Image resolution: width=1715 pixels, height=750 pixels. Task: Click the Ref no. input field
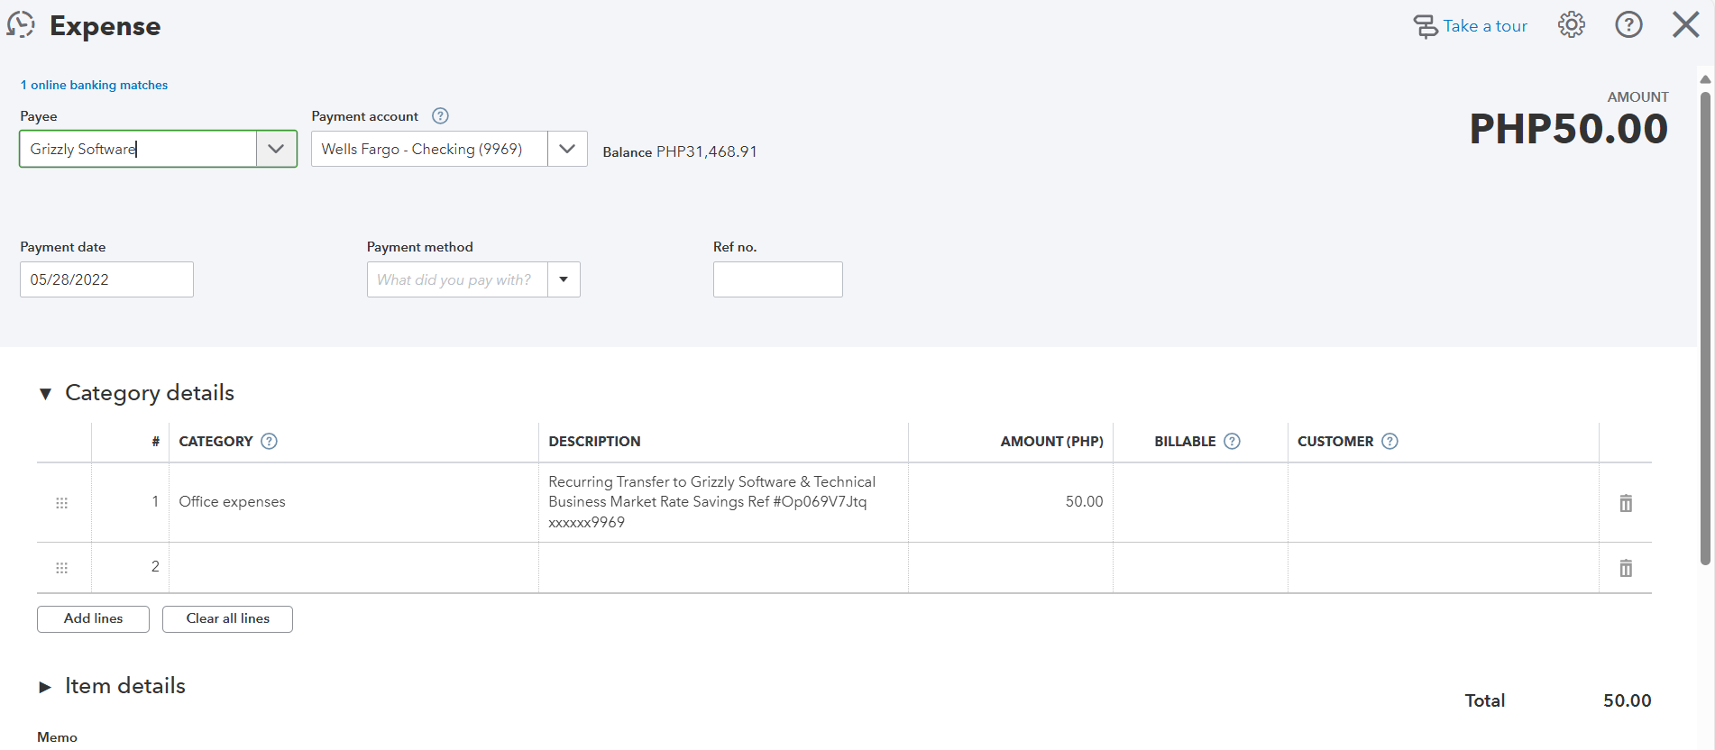[x=777, y=279]
